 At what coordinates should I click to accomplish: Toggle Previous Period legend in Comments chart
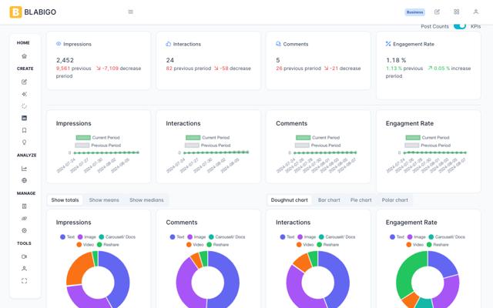point(303,145)
